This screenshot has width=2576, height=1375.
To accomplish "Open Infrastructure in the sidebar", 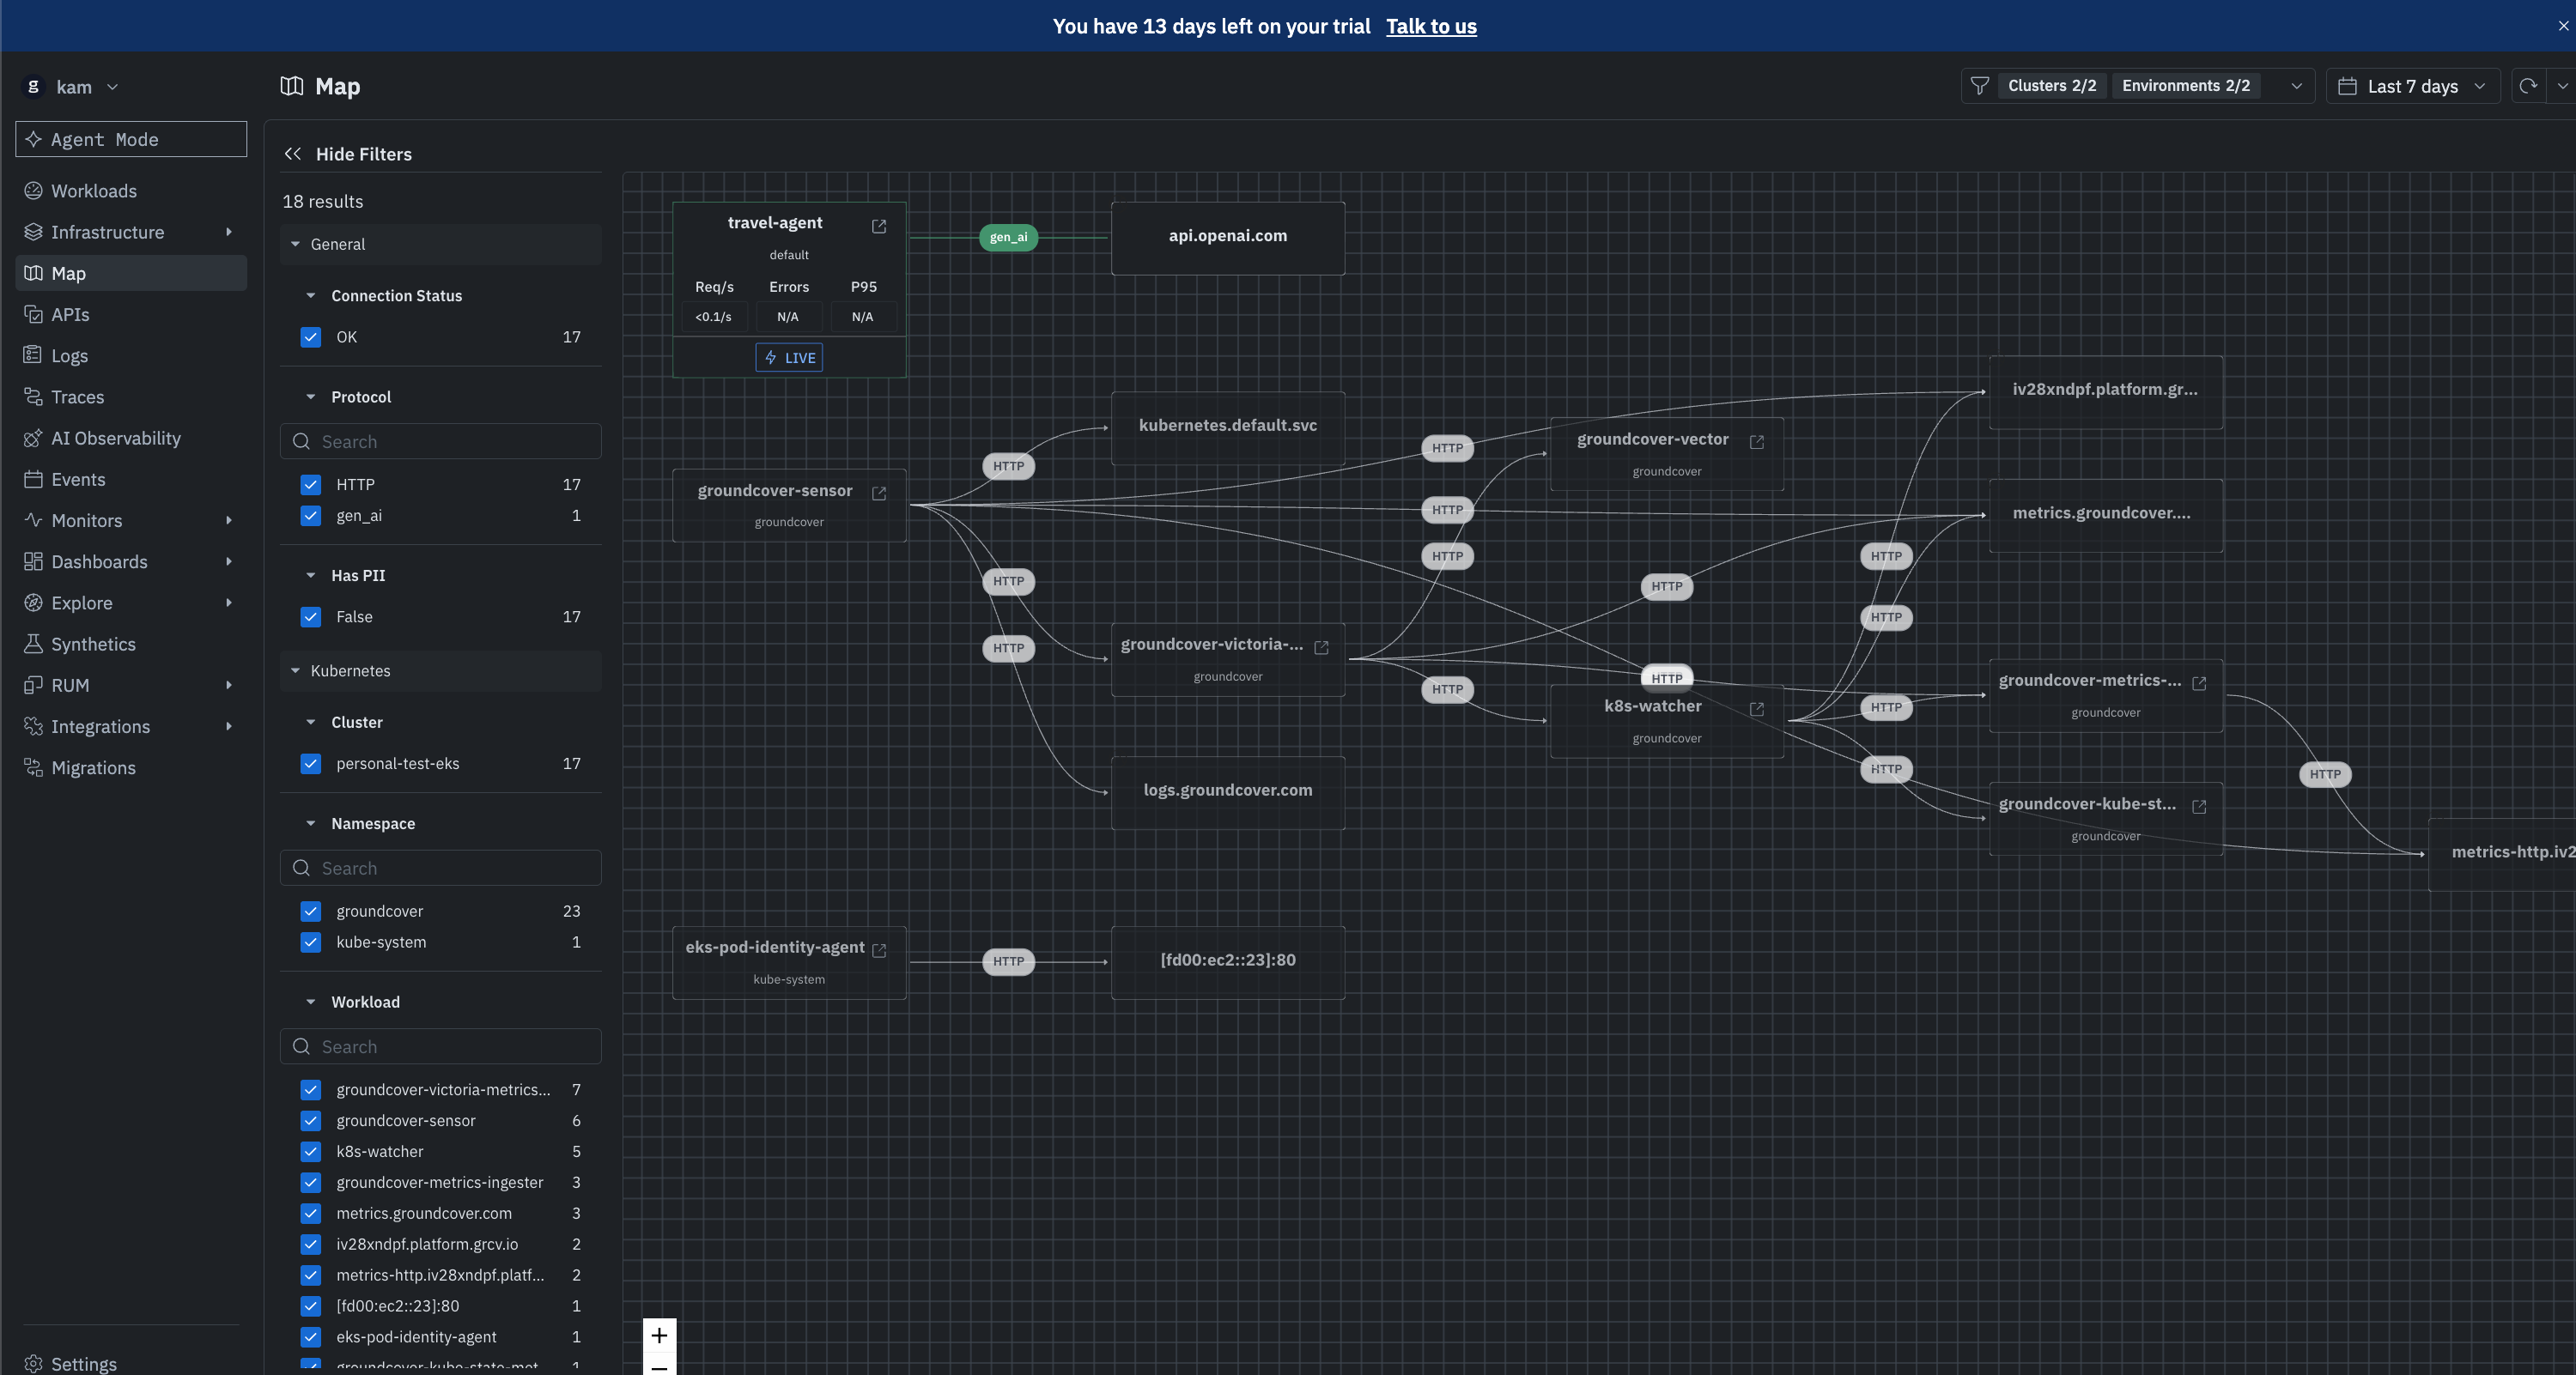I will [x=130, y=232].
